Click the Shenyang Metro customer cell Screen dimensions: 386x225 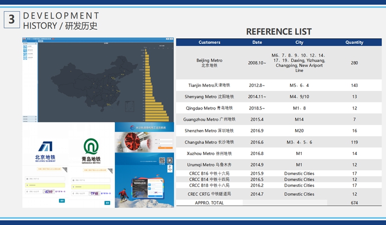[209, 96]
